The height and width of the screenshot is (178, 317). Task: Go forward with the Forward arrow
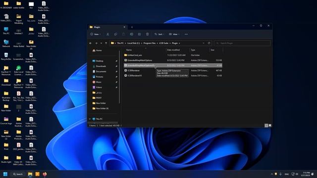[x=96, y=43]
